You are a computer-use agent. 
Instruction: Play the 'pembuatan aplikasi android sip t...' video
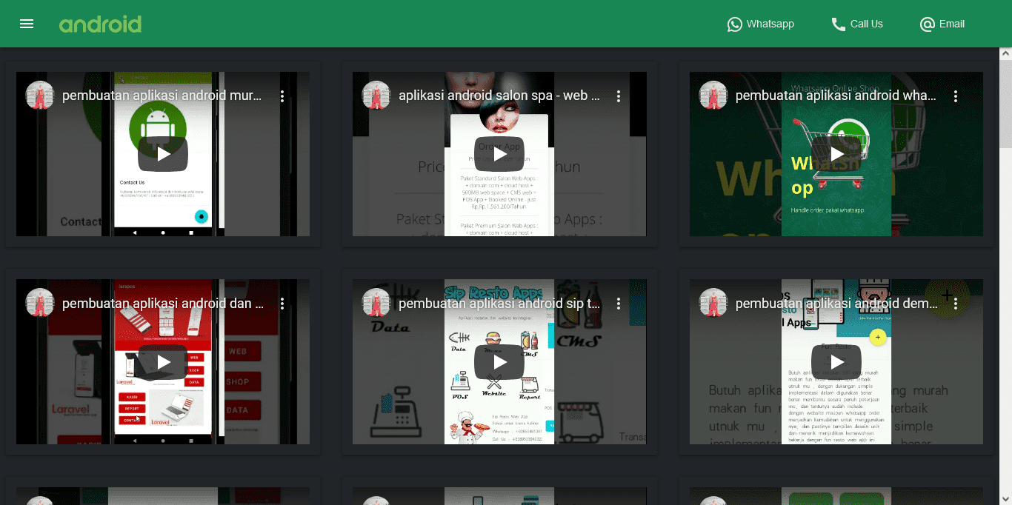click(x=499, y=362)
